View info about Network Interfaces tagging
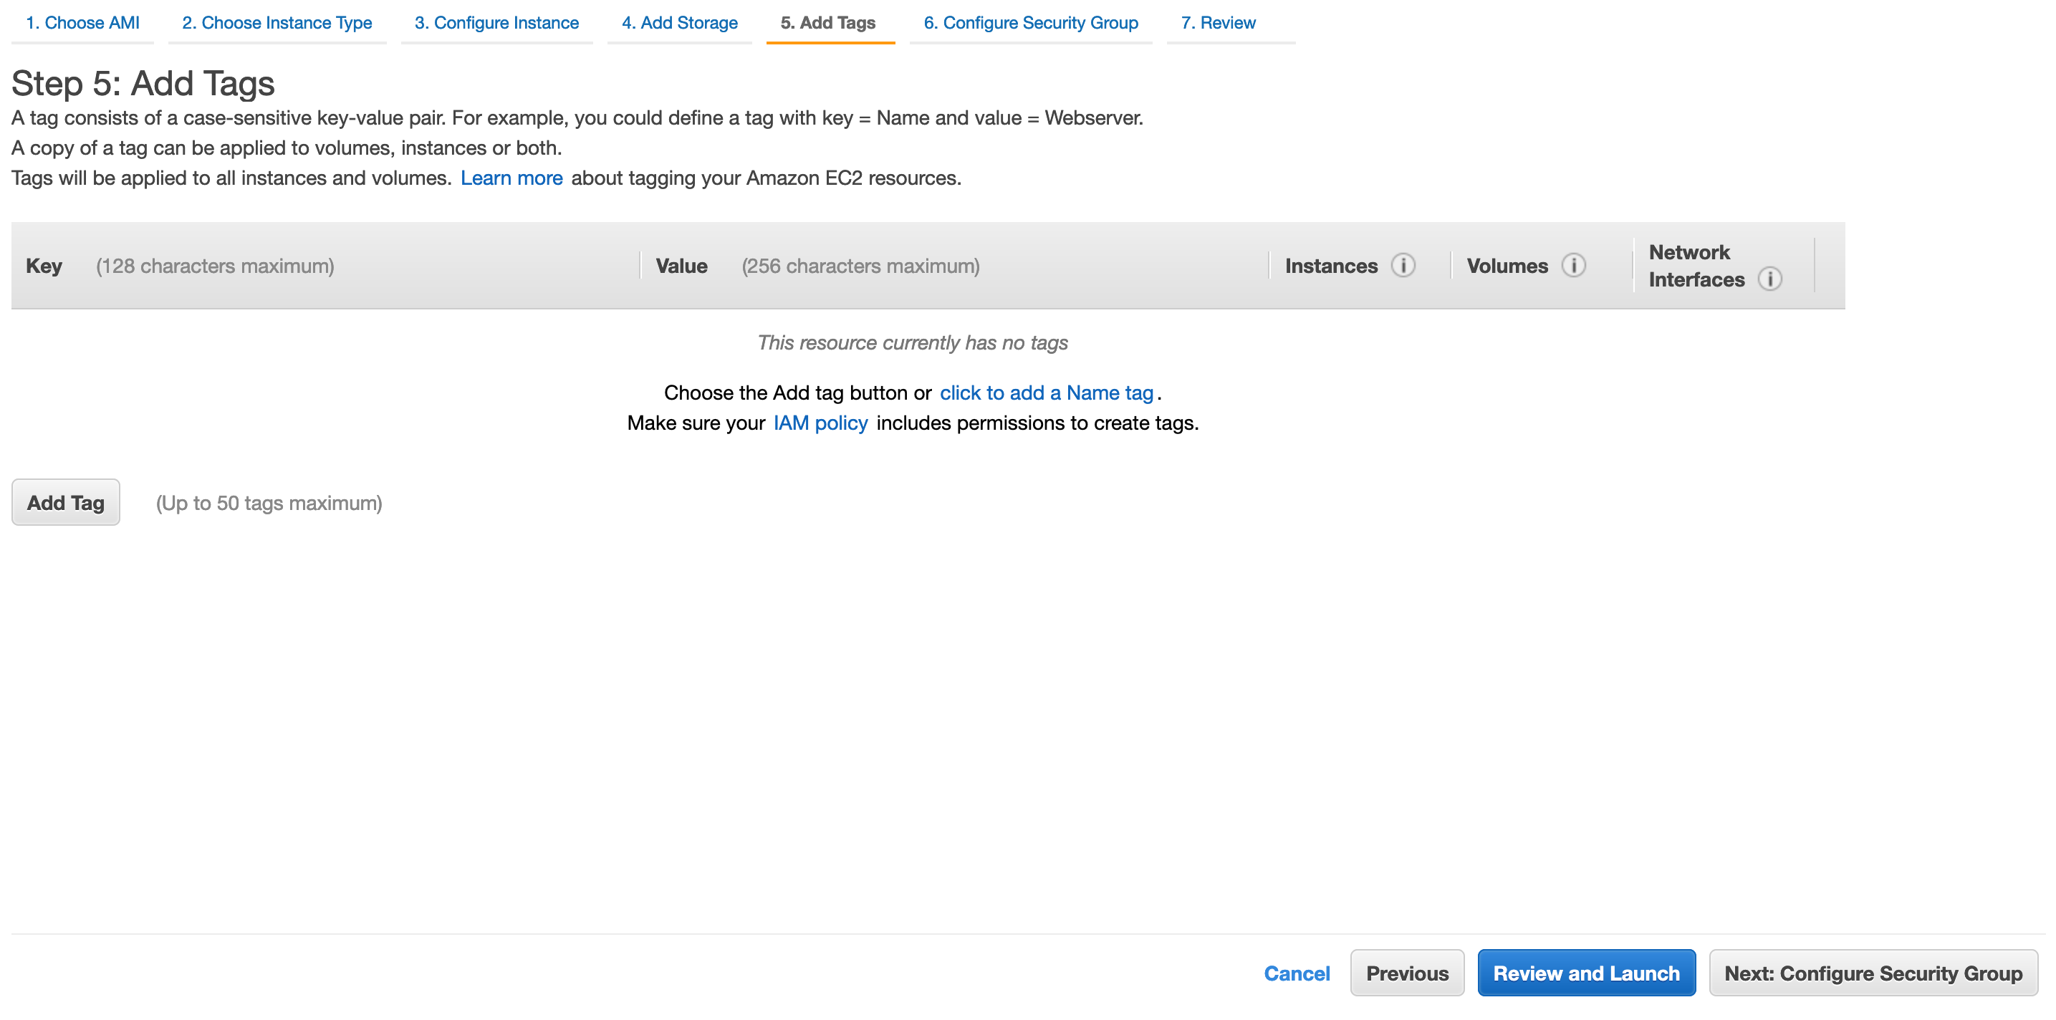The height and width of the screenshot is (1020, 2056). pos(1771,280)
